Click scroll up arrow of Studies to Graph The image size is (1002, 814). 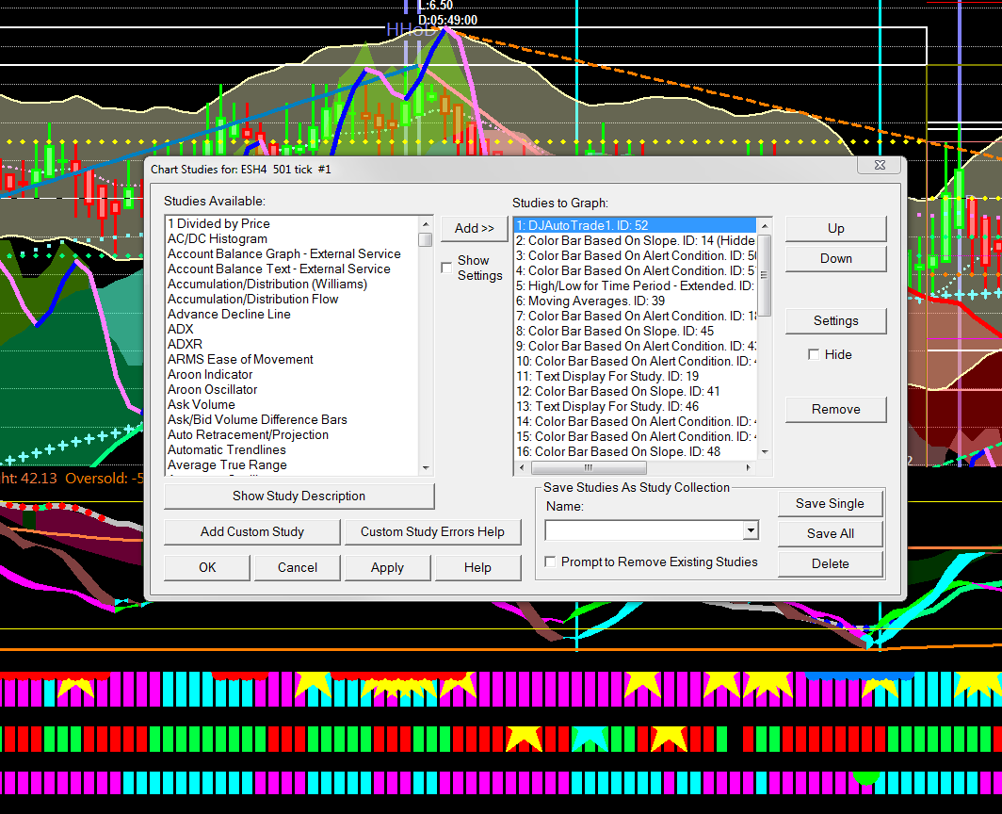click(765, 225)
